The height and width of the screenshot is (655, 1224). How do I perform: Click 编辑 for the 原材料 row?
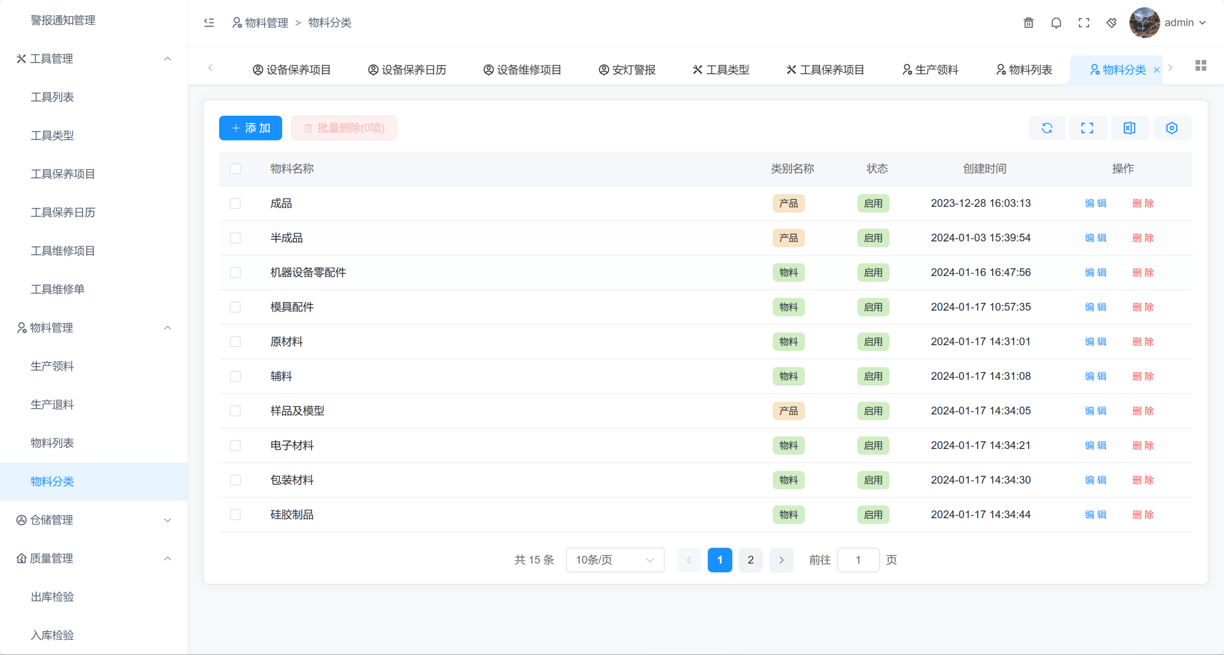point(1095,342)
